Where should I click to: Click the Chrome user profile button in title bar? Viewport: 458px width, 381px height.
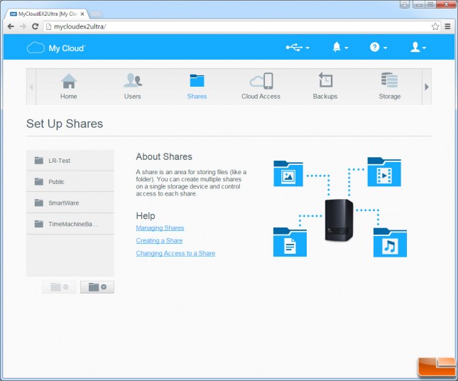pyautogui.click(x=405, y=4)
